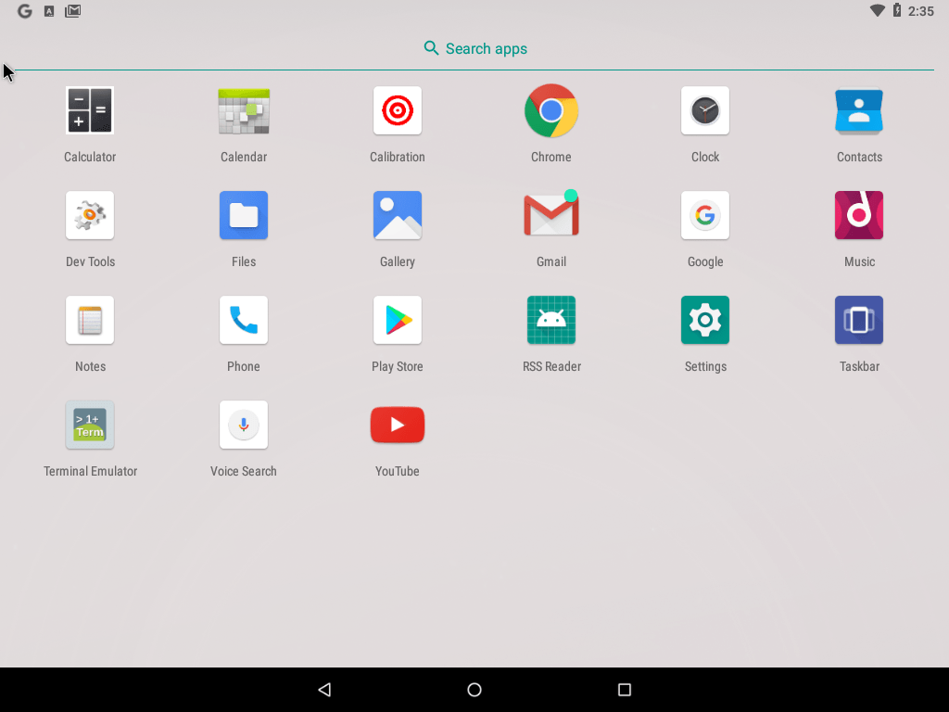Click the Gmail notification icon in status bar
Image resolution: width=949 pixels, height=712 pixels.
pos(72,11)
